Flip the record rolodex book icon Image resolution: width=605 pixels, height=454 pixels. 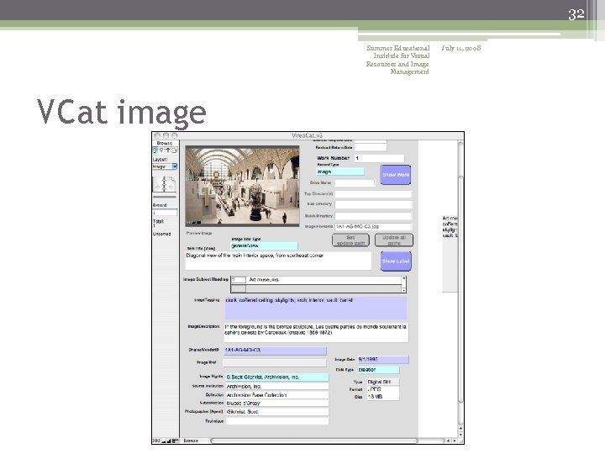coord(165,184)
